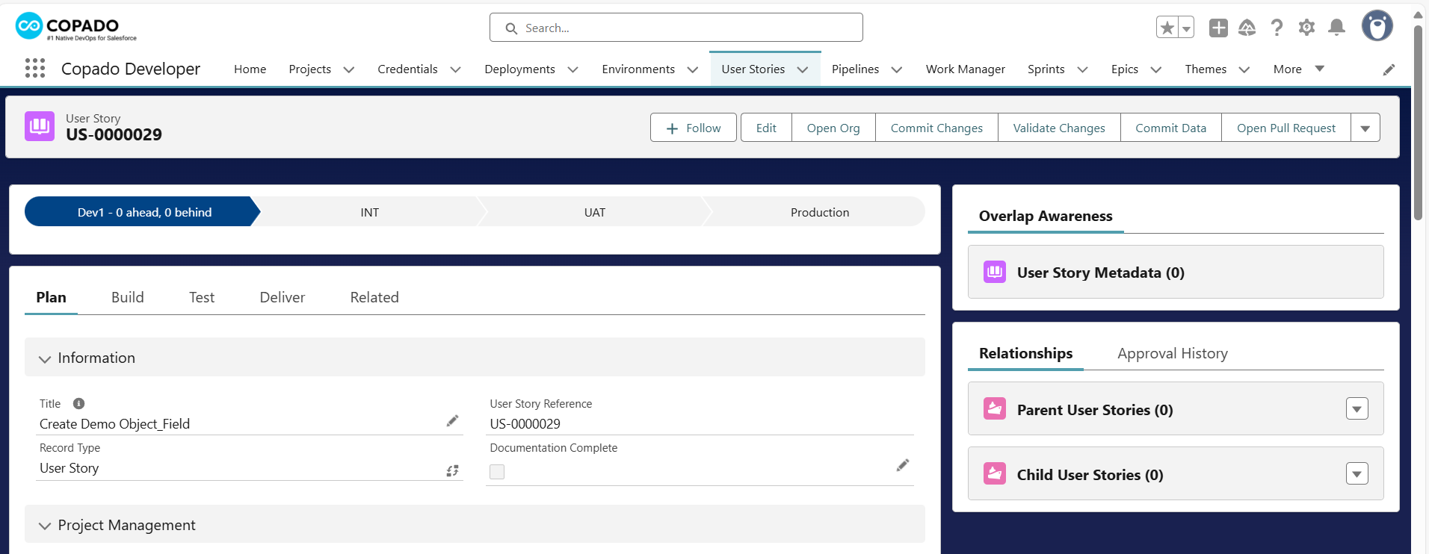The image size is (1429, 554).
Task: Open the Work Manager nav item
Action: click(x=965, y=69)
